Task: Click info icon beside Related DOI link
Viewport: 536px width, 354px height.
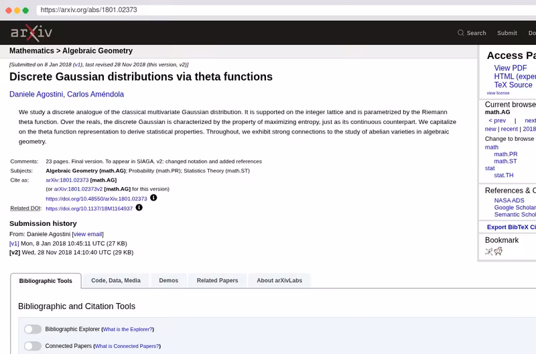Action: click(x=139, y=208)
